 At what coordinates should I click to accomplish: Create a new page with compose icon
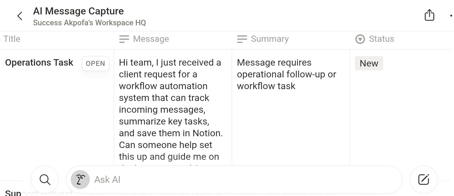coord(423,180)
